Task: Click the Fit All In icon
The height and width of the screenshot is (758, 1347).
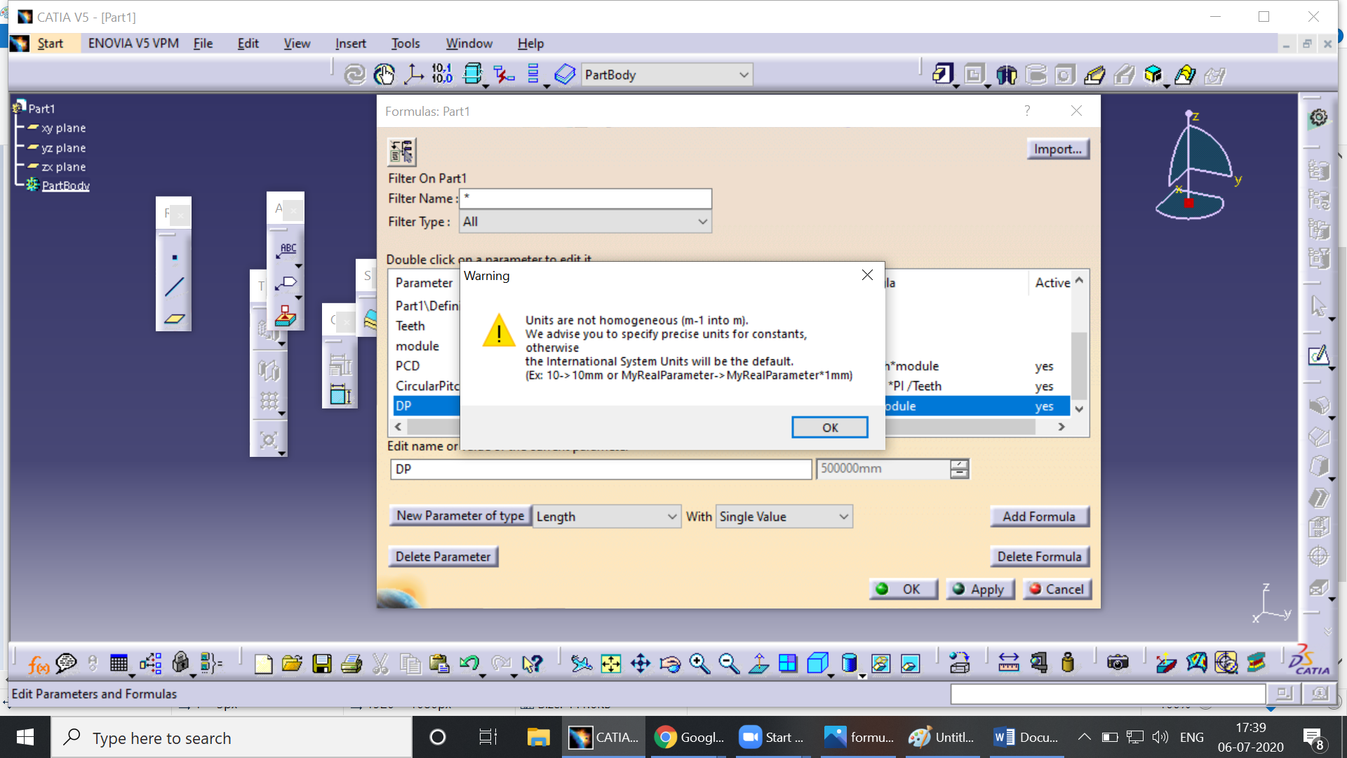Action: coord(611,663)
